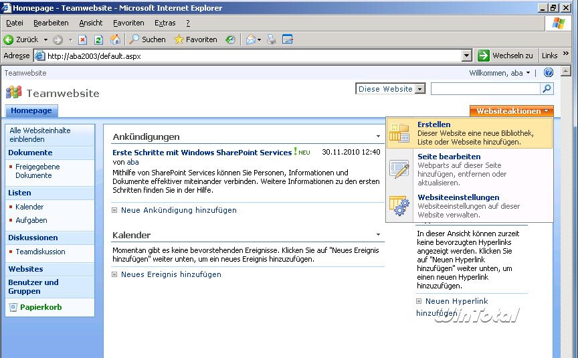The height and width of the screenshot is (358, 578).
Task: Open the Teamdiskussion link
Action: [40, 252]
